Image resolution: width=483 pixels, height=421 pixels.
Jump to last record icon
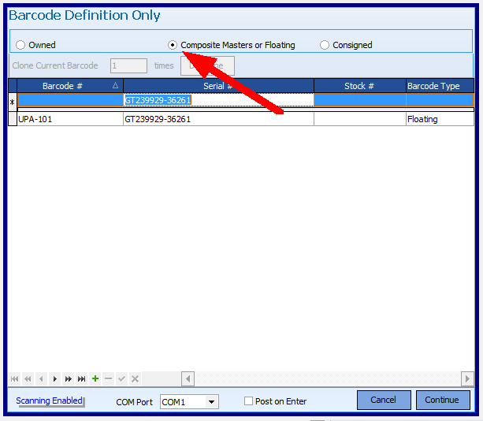pos(82,379)
